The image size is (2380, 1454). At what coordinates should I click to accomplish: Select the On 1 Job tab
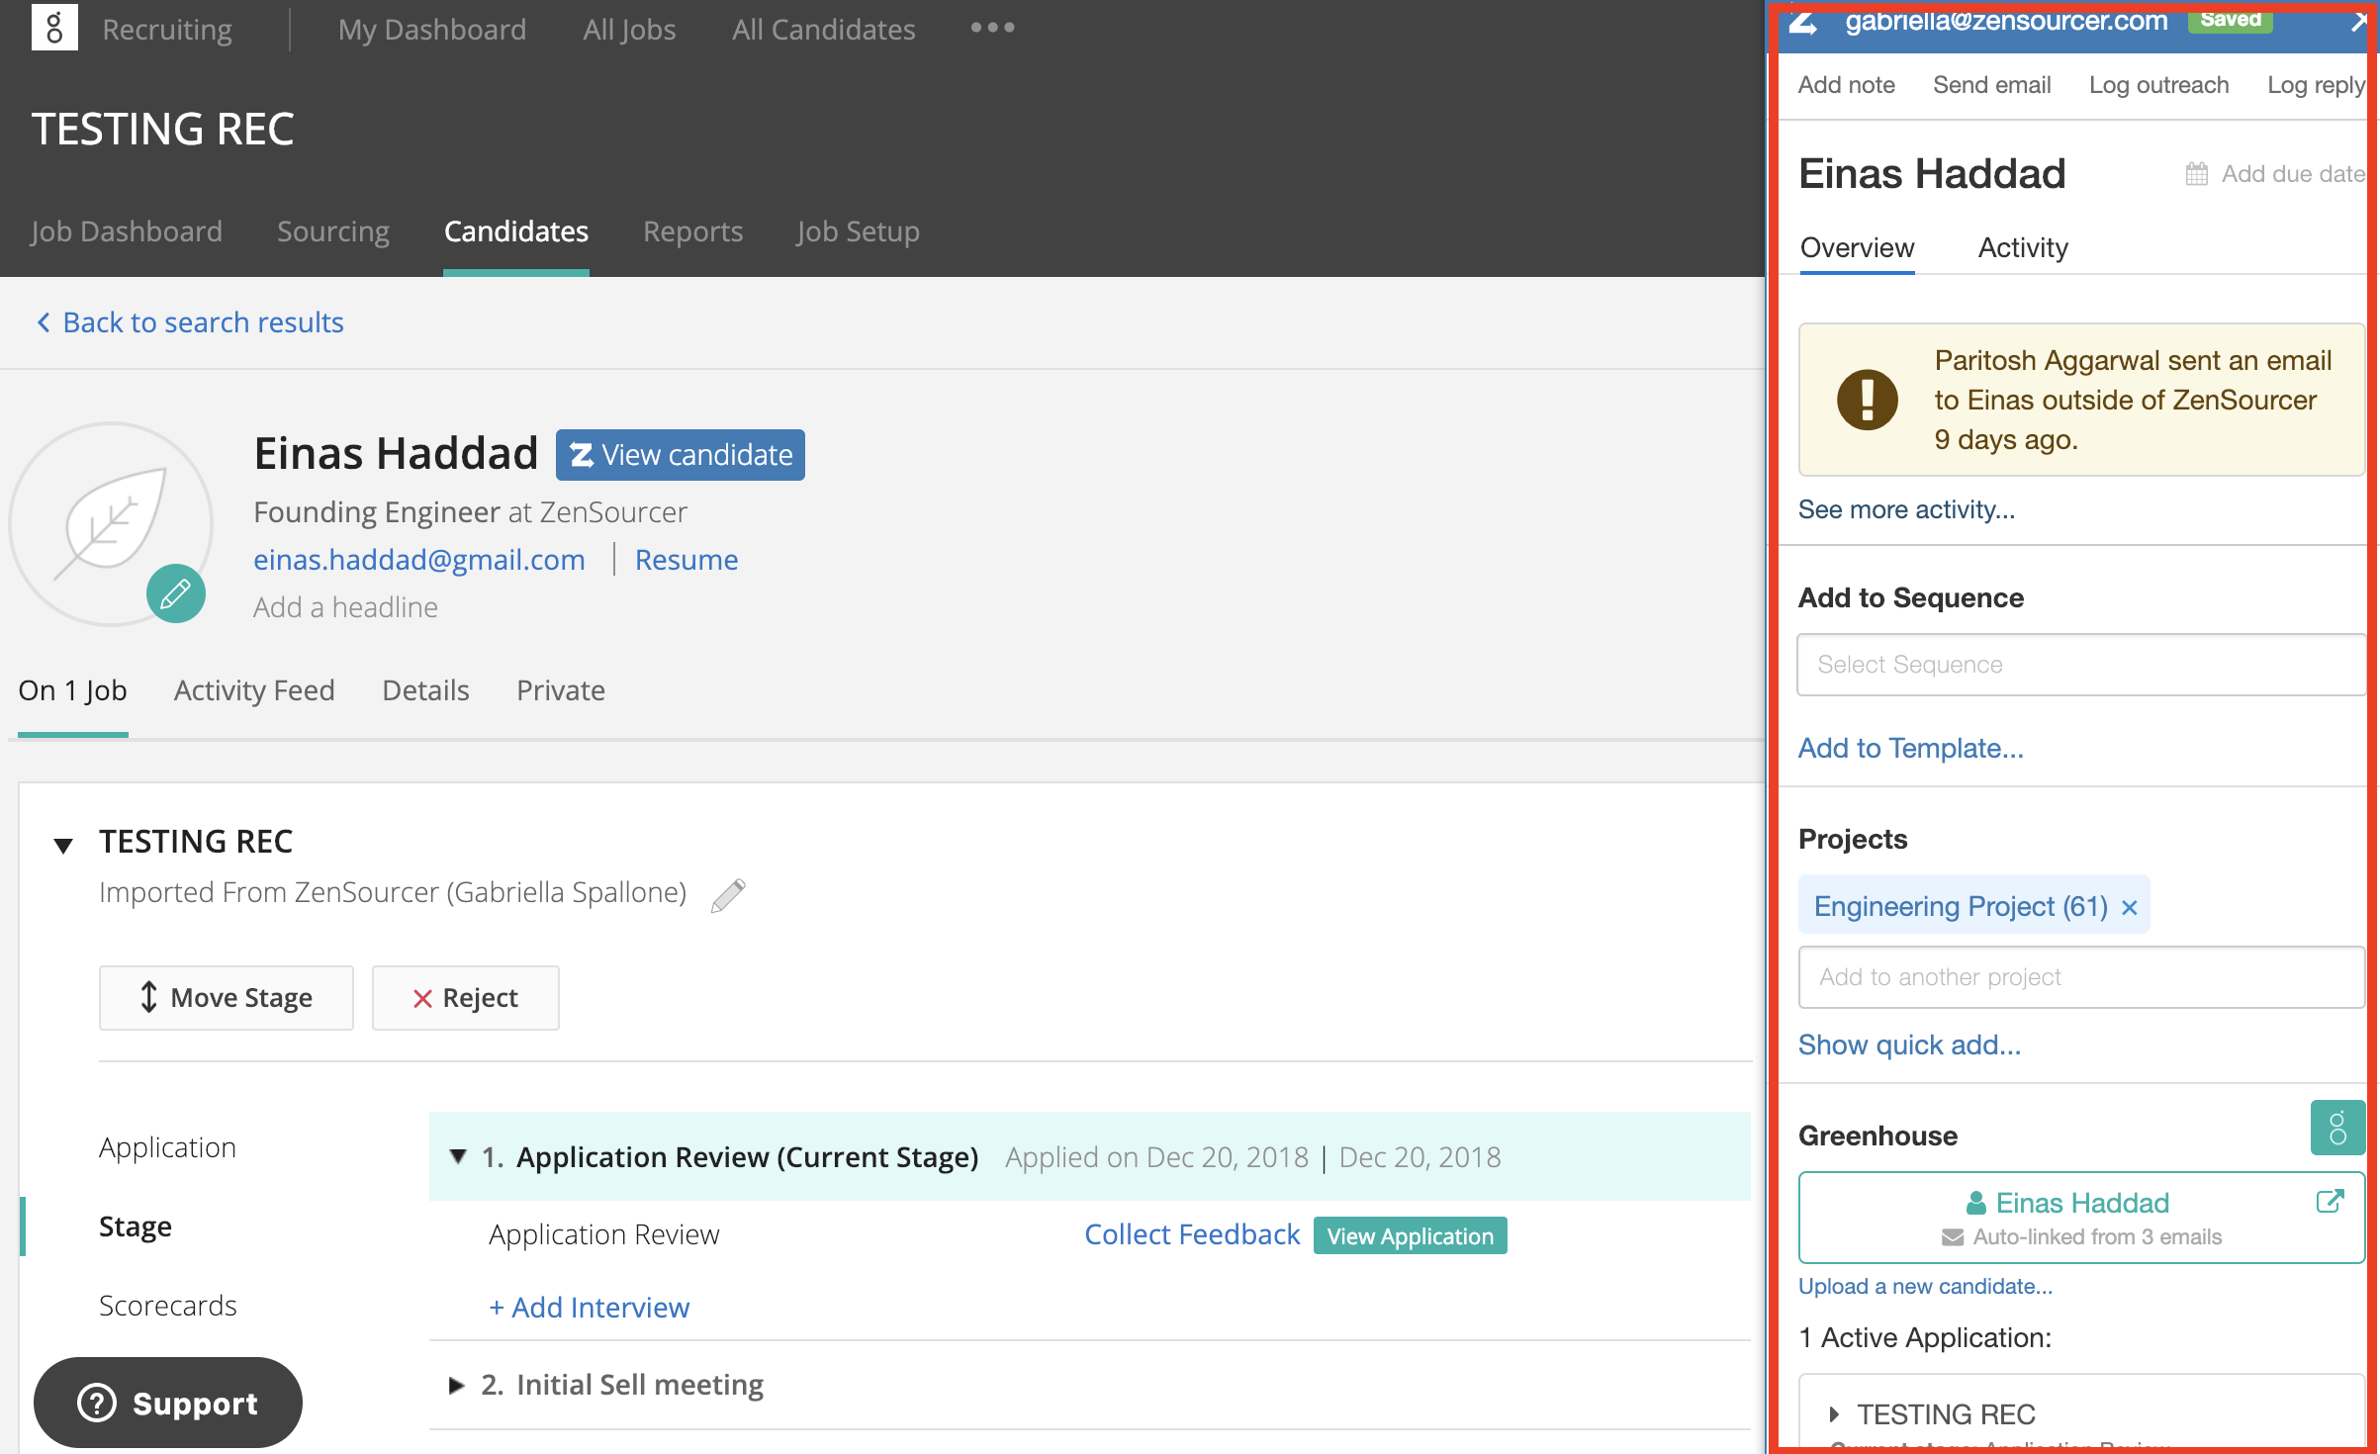[x=73, y=690]
